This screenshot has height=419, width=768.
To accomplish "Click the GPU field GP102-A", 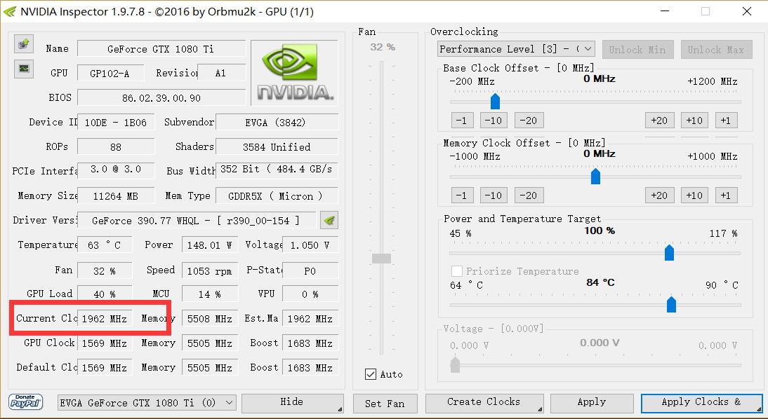I will (x=111, y=74).
